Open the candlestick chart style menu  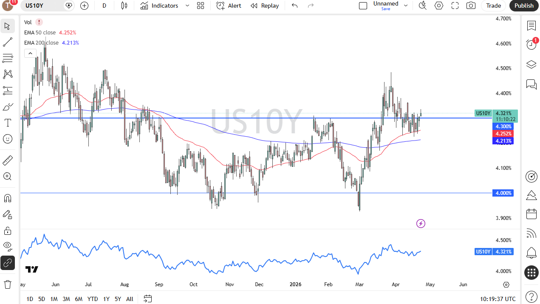pos(124,6)
